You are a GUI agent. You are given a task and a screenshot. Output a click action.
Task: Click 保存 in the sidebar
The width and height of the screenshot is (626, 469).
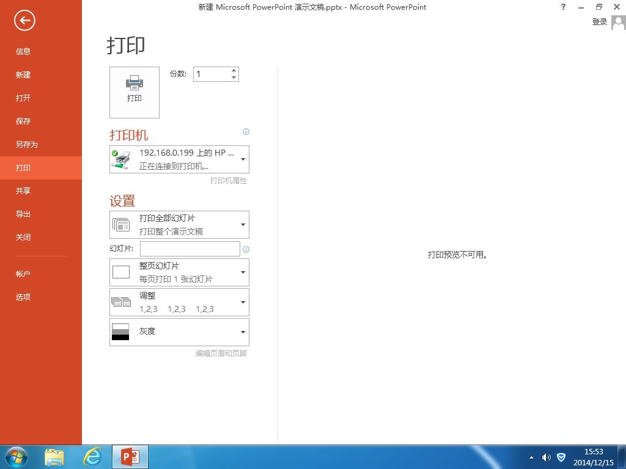41,122
